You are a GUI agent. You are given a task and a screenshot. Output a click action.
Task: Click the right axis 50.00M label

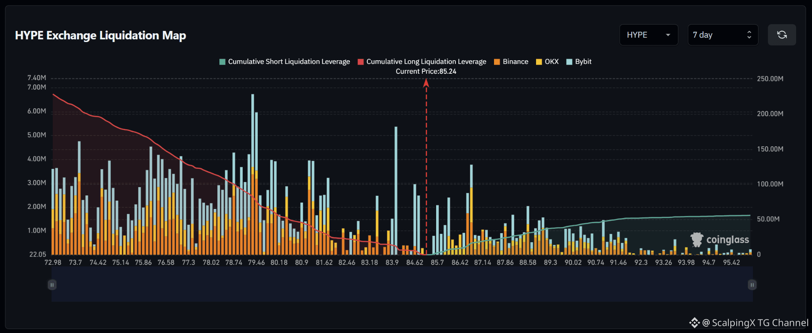point(768,219)
